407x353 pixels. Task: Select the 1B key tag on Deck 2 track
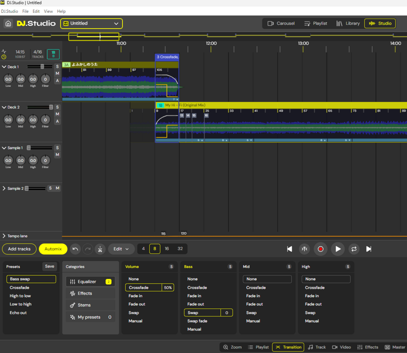pyautogui.click(x=160, y=105)
